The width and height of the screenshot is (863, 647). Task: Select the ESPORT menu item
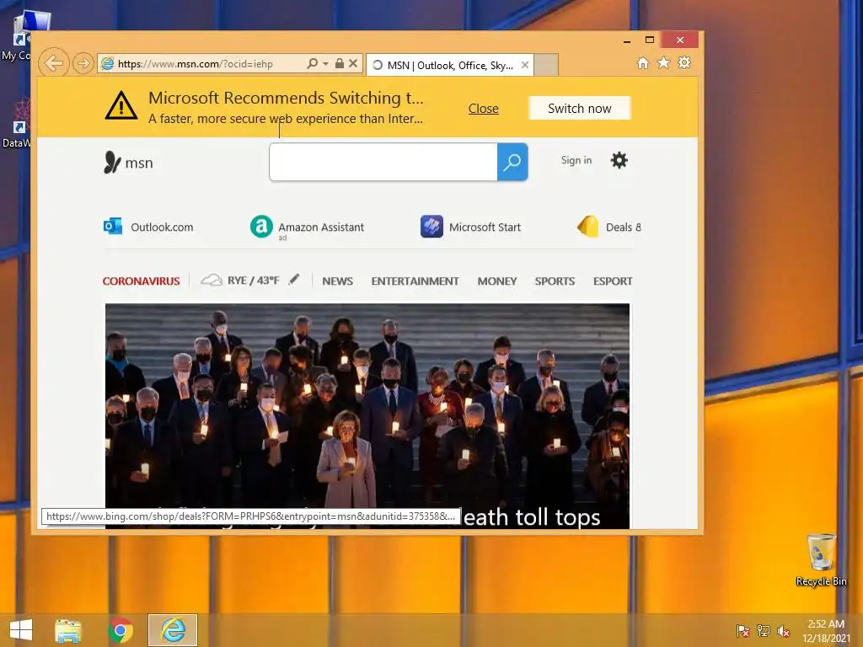pos(613,281)
